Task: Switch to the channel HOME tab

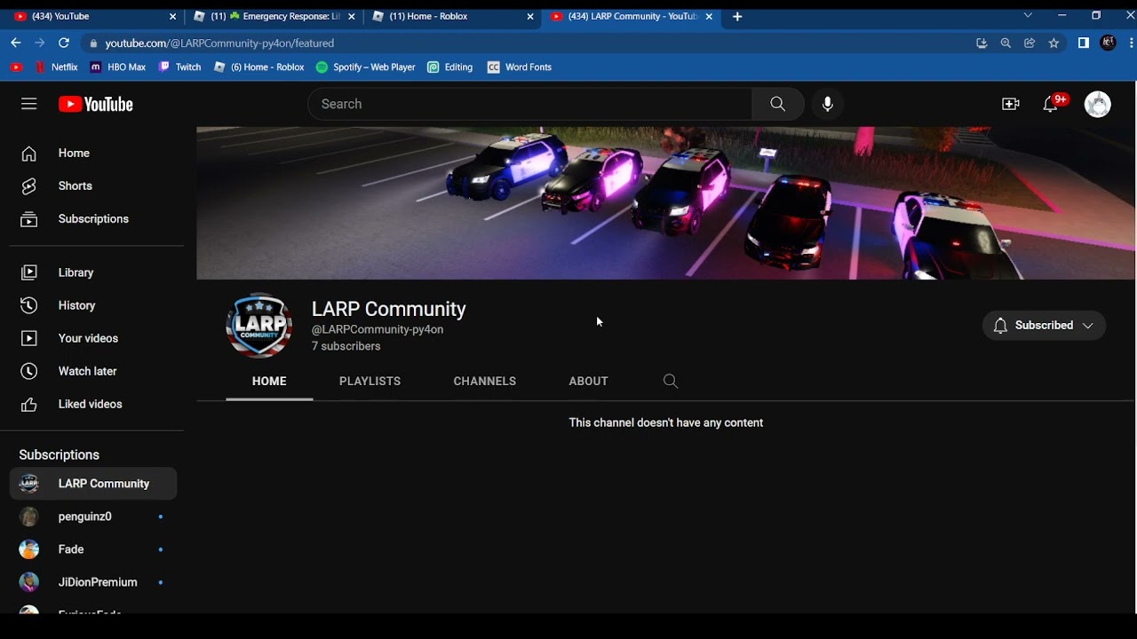Action: pyautogui.click(x=269, y=382)
